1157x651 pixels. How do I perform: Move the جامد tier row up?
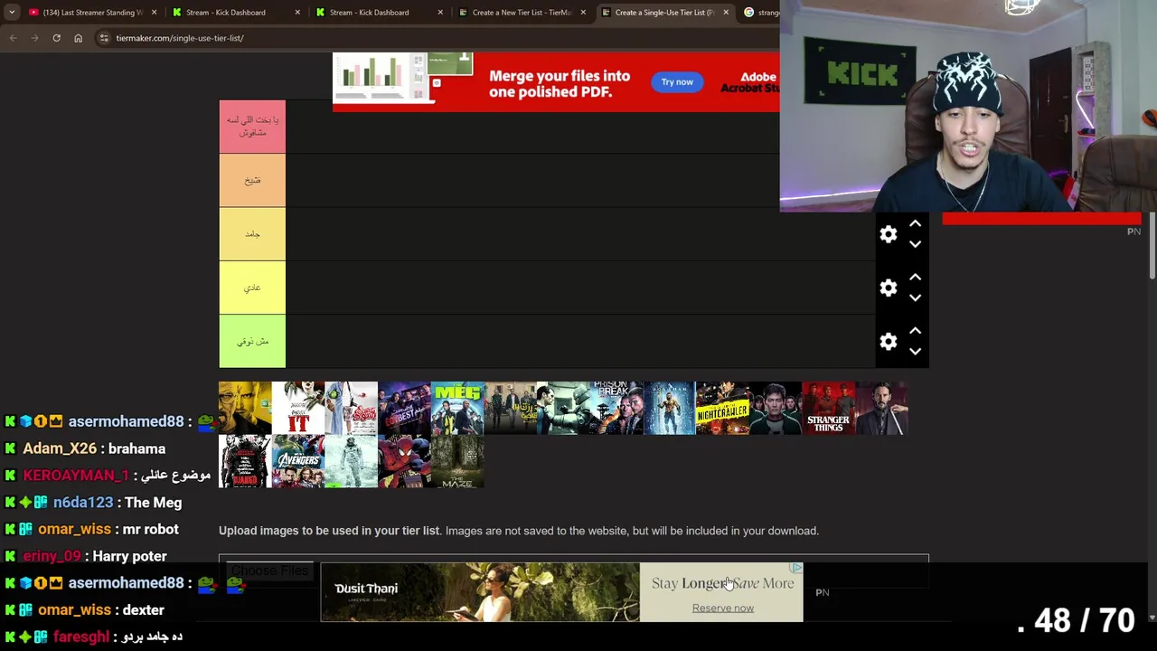915,224
